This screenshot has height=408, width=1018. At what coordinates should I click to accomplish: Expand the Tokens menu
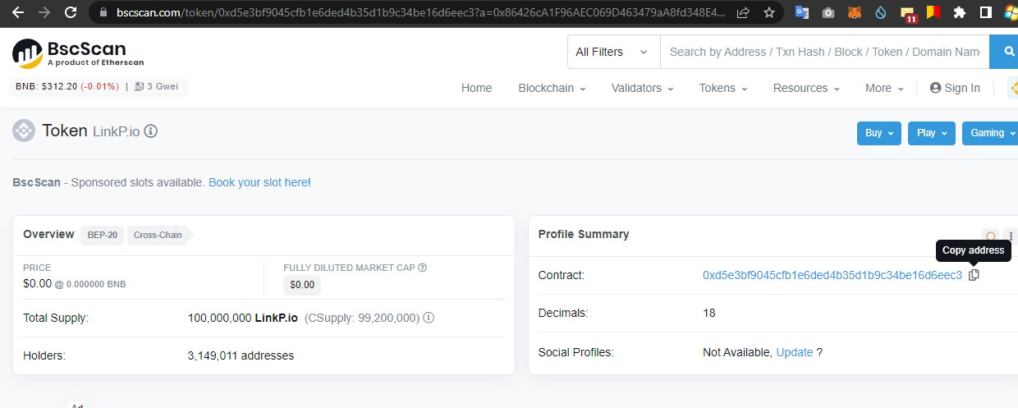pos(723,88)
